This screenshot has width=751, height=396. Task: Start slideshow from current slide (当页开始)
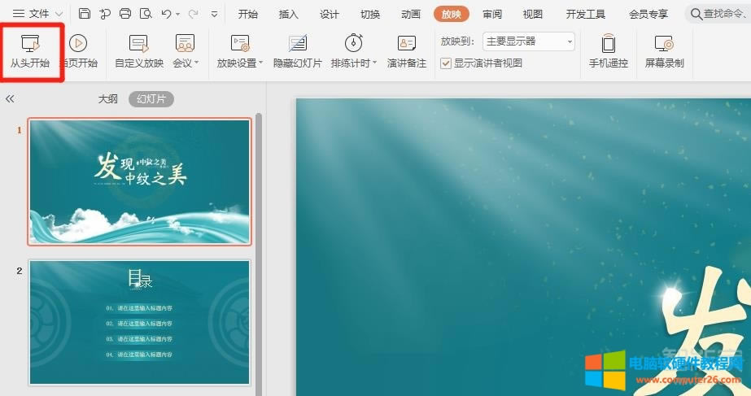pos(78,50)
